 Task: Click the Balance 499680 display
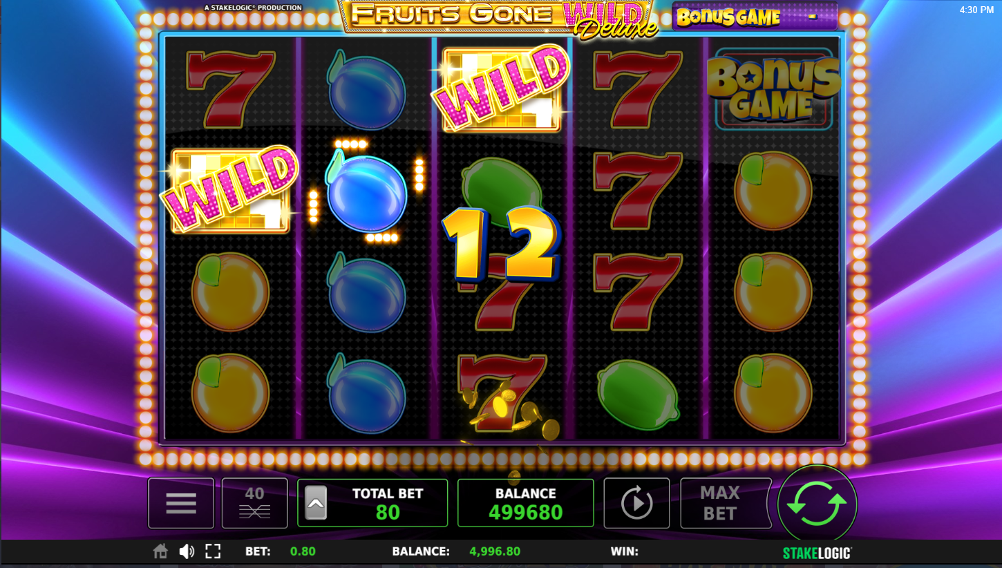coord(526,503)
